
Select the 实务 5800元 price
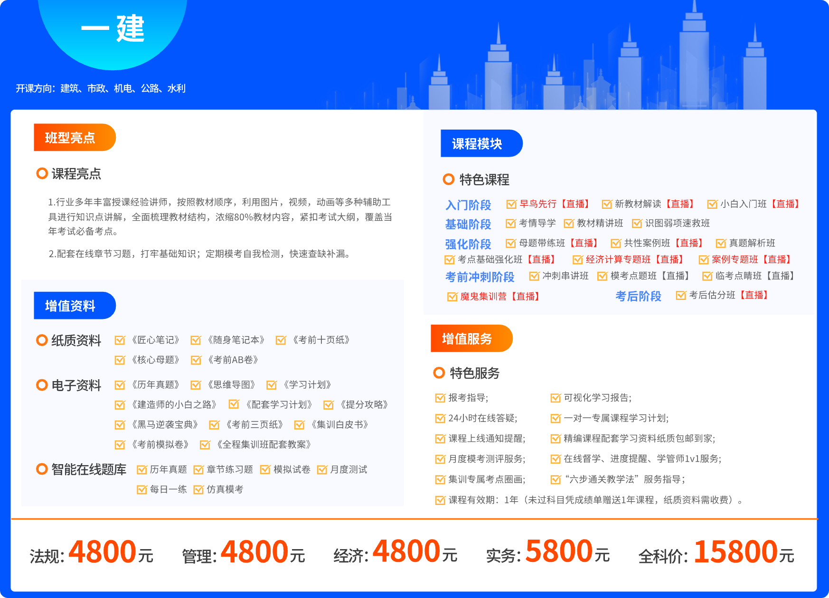tap(547, 553)
